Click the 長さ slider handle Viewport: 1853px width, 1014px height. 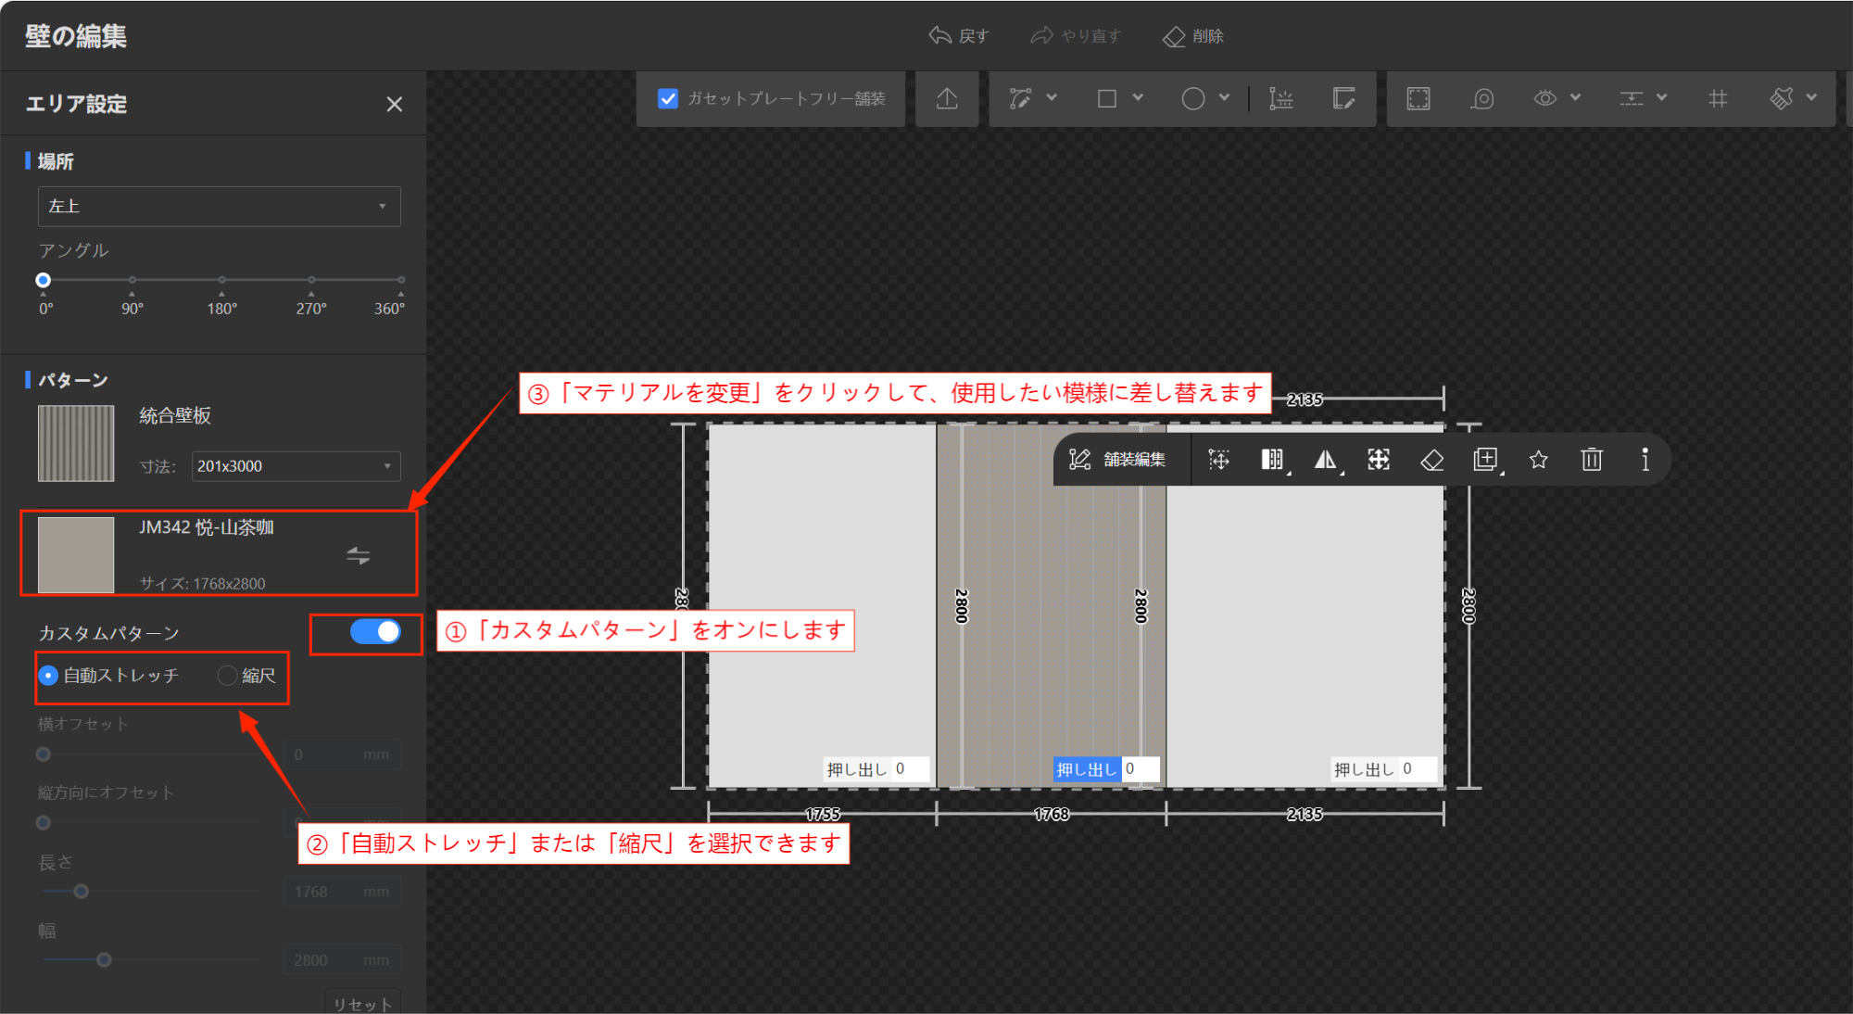(x=82, y=892)
